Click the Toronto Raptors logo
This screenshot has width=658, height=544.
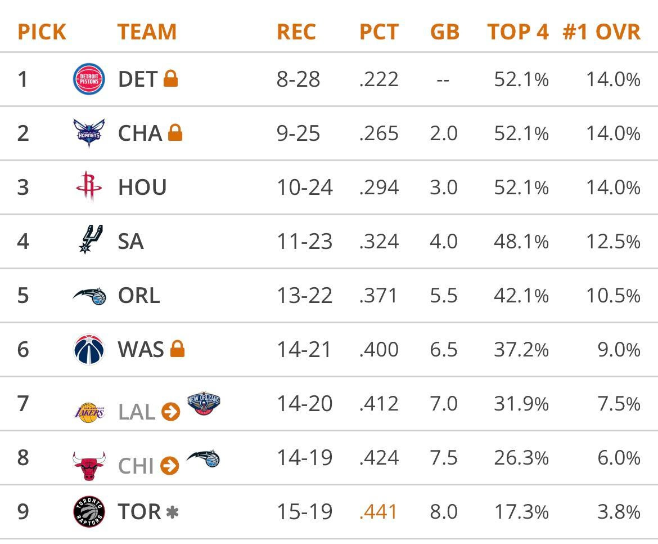click(89, 512)
